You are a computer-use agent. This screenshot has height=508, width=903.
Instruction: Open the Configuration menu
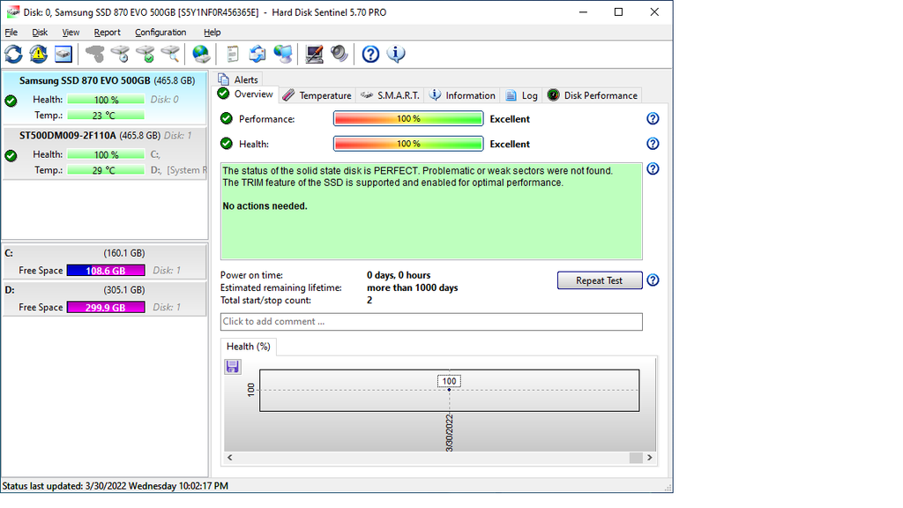coord(160,33)
